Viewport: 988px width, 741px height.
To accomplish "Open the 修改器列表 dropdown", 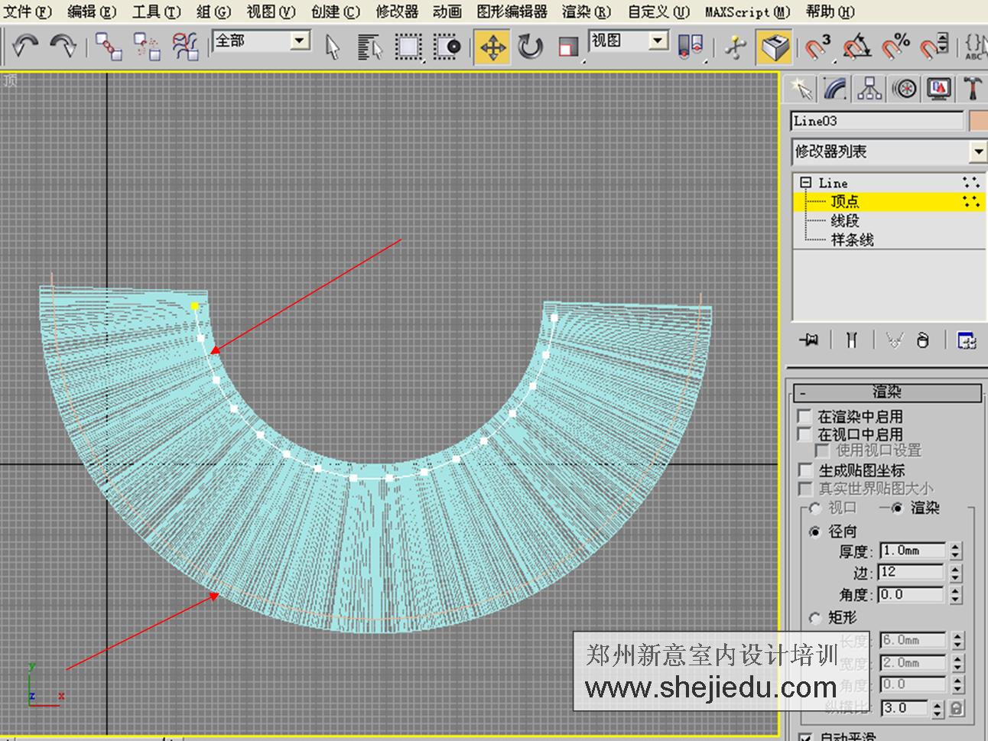I will click(979, 152).
